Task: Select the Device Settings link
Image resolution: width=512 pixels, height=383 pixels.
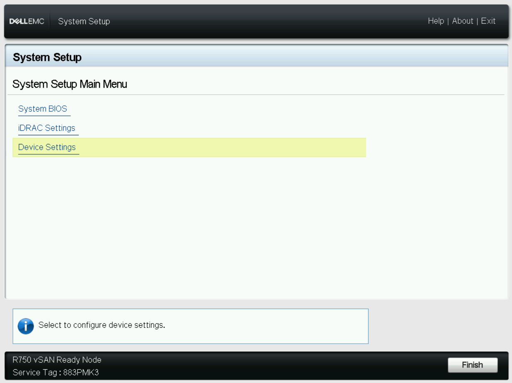Action: click(47, 147)
